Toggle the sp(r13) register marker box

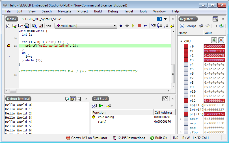pos(186,105)
